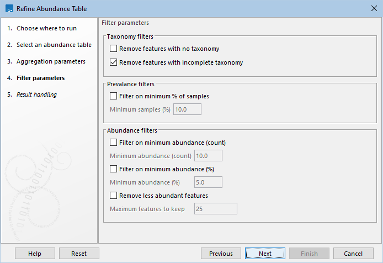383x263 pixels.
Task: Enable Remove less abundant features
Action: coord(114,195)
